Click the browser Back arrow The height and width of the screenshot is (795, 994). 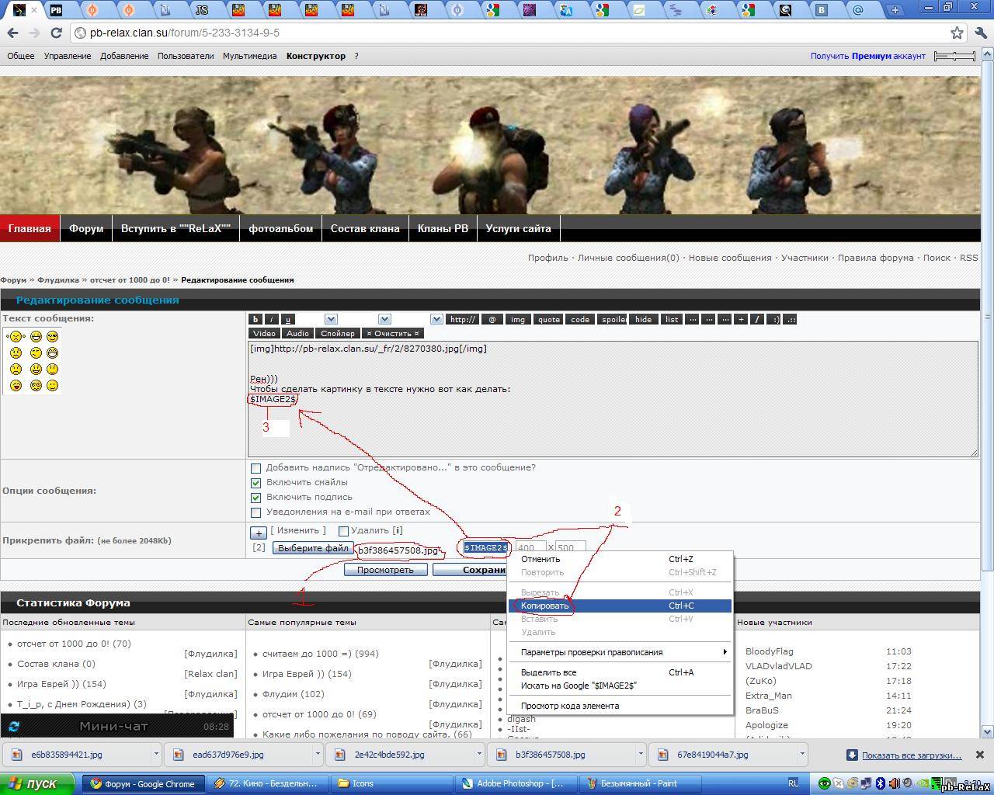(12, 33)
